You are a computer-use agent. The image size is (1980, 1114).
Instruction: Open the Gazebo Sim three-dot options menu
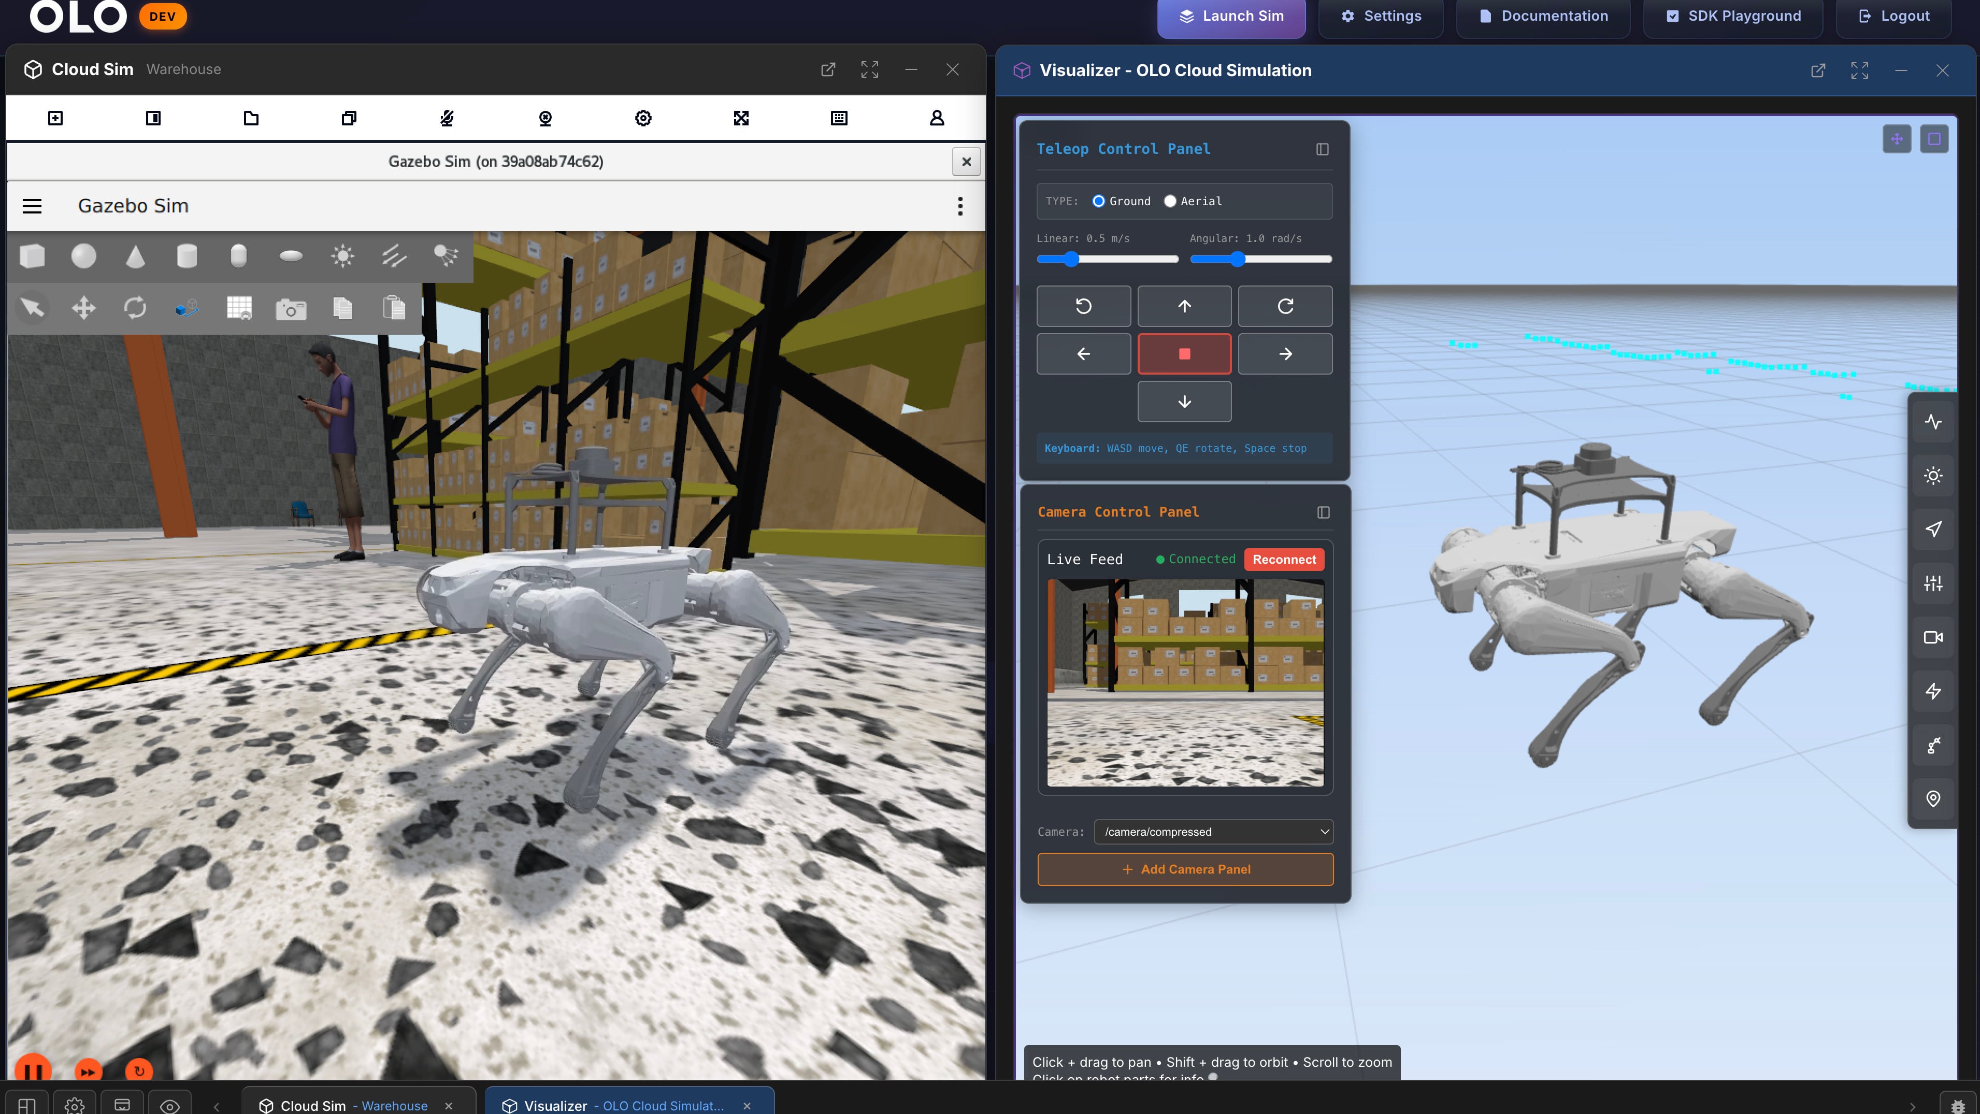point(960,206)
